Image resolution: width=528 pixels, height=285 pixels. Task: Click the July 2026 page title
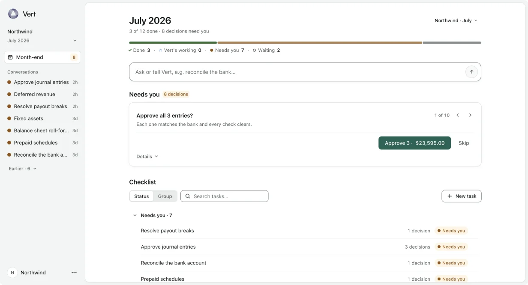(x=150, y=21)
